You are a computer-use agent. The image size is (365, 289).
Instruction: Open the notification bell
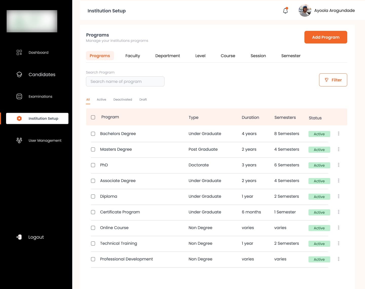tap(285, 10)
